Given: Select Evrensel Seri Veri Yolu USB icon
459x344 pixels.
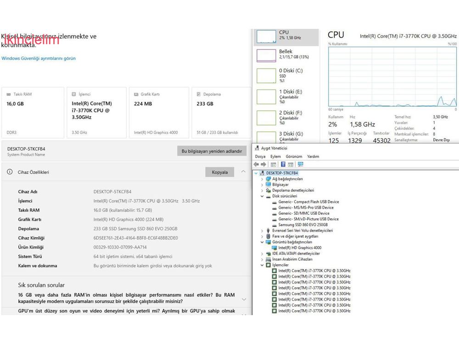Looking at the screenshot, I should tap(268, 231).
